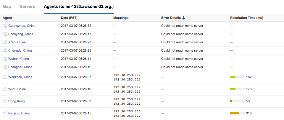Click the cloud icon beside Guangzhou, China
This screenshot has height=120, width=284.
coord(5,26)
